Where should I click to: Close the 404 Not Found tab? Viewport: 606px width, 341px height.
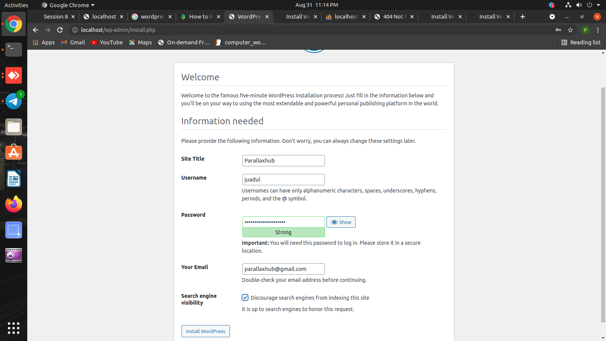(x=412, y=17)
